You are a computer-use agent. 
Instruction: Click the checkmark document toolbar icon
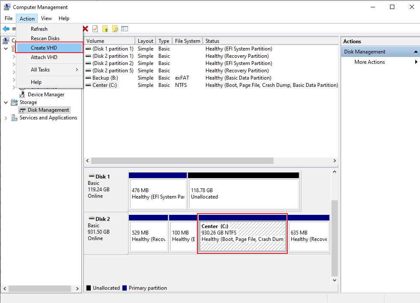click(95, 29)
